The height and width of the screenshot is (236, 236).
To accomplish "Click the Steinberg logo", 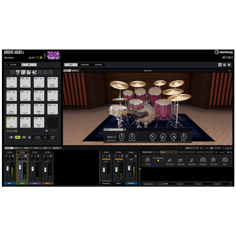I will coord(224,52).
